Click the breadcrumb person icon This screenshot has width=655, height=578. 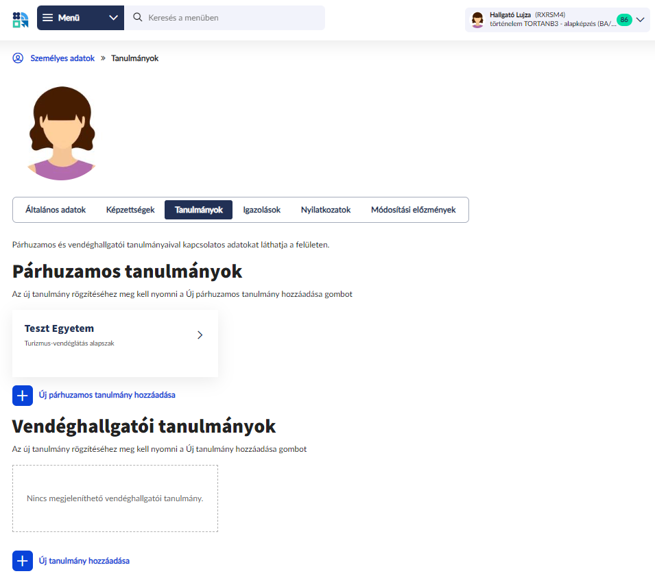click(x=19, y=58)
